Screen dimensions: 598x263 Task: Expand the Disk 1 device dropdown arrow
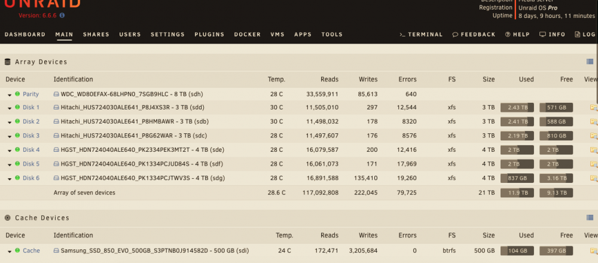(10, 108)
